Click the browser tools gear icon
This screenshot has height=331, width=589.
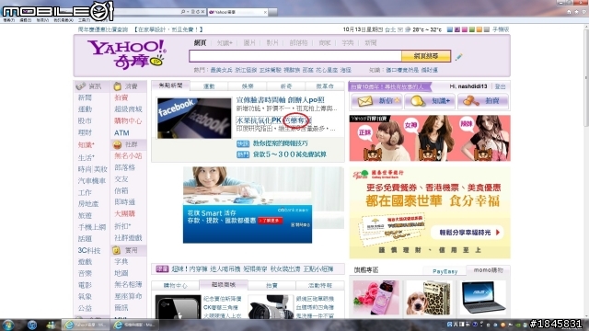tap(584, 12)
